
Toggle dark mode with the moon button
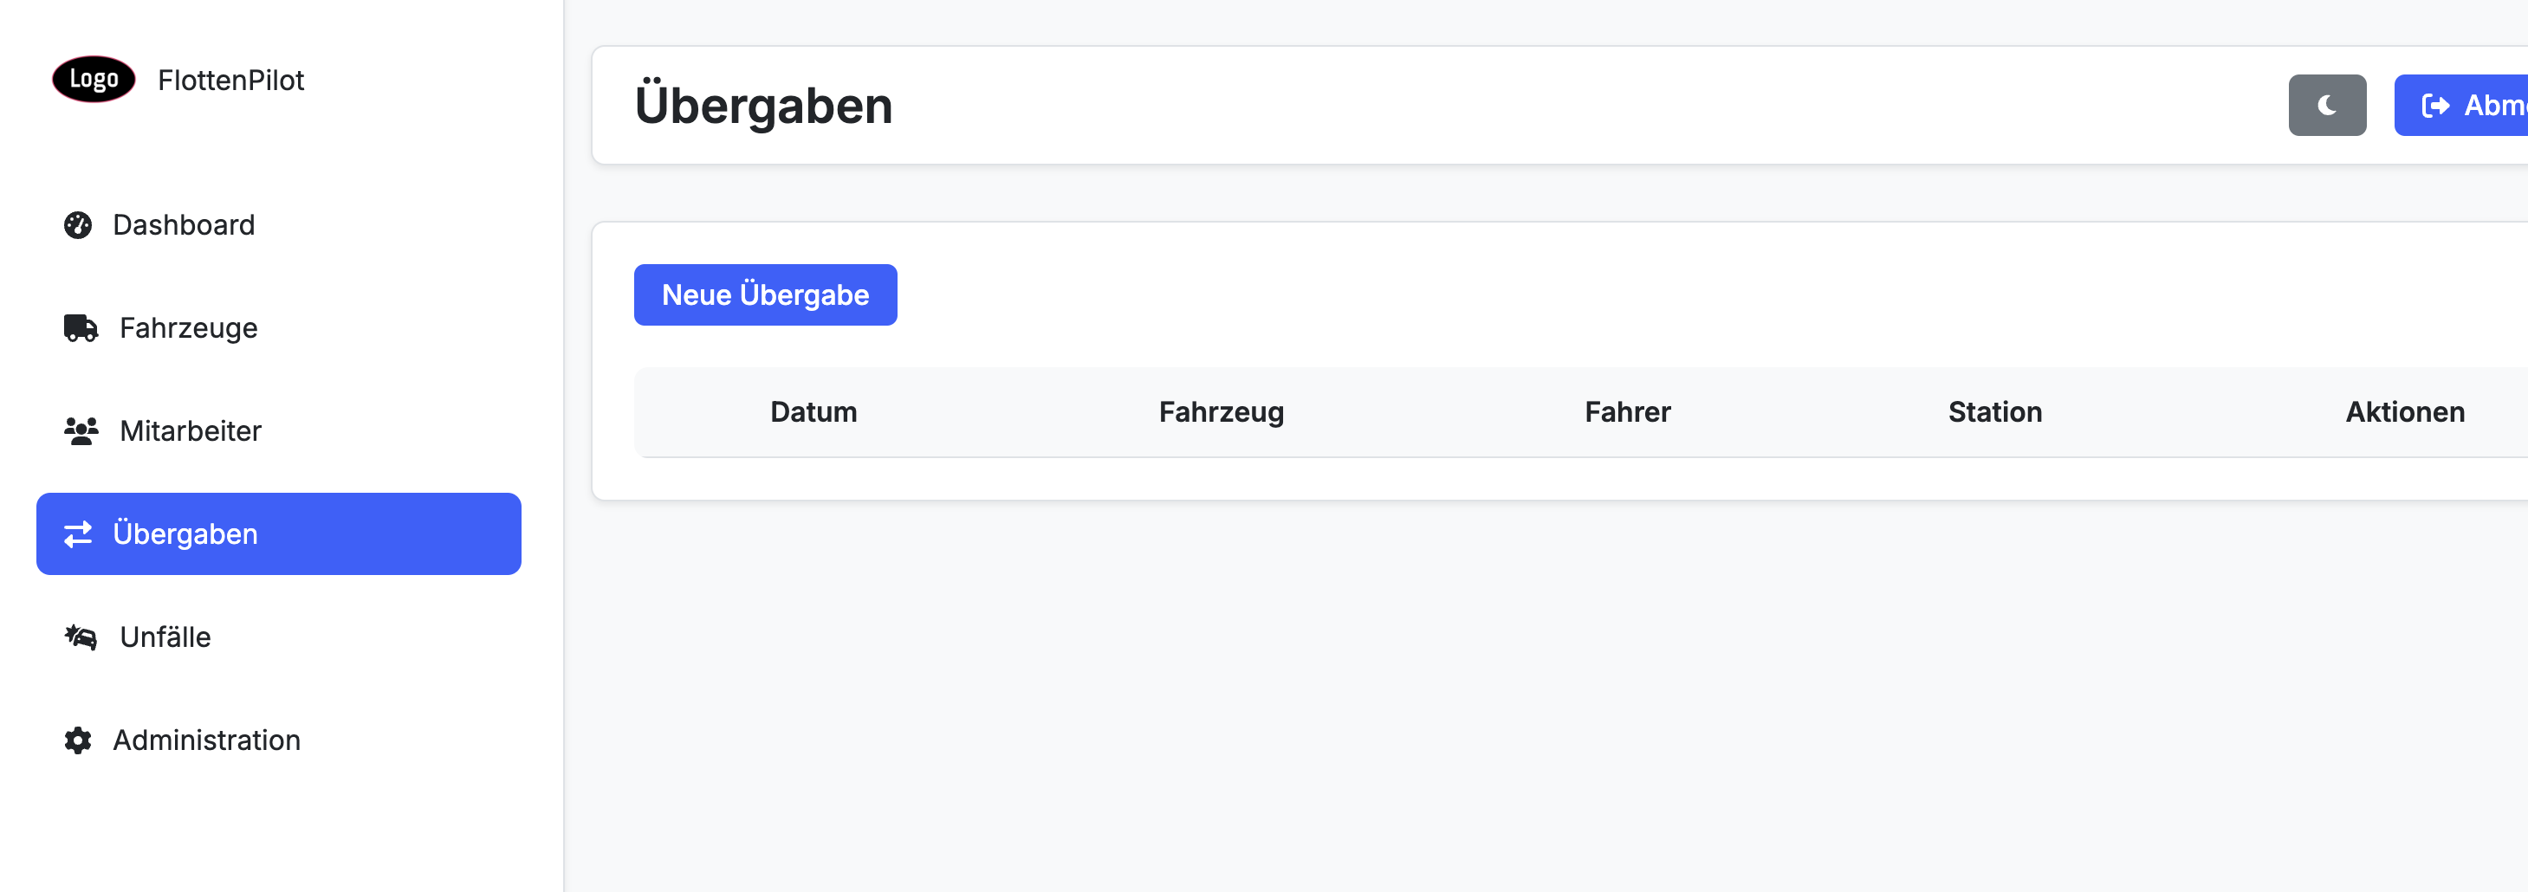[x=2327, y=105]
